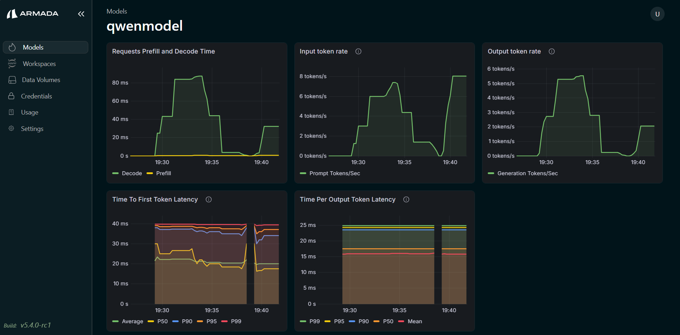Click the qwenmodel page heading
This screenshot has width=680, height=335.
145,26
